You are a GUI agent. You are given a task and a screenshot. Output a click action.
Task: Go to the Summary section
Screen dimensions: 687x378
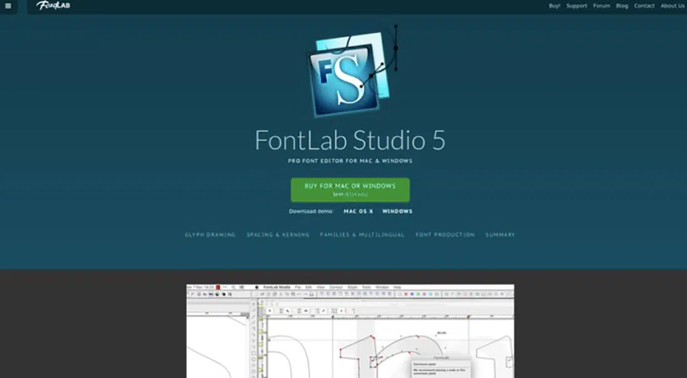[500, 235]
